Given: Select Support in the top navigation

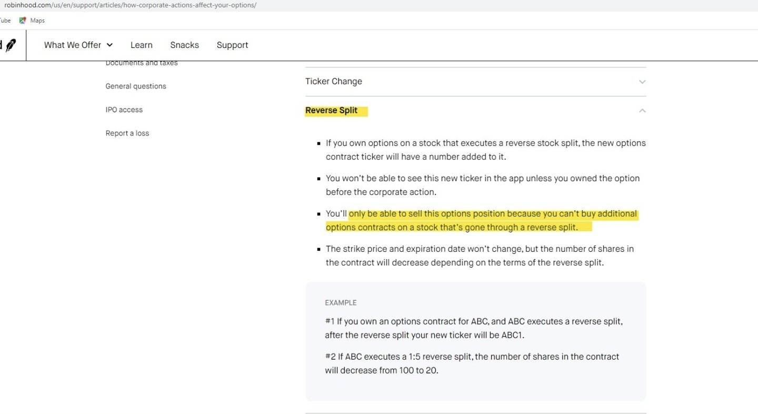Looking at the screenshot, I should coord(233,45).
